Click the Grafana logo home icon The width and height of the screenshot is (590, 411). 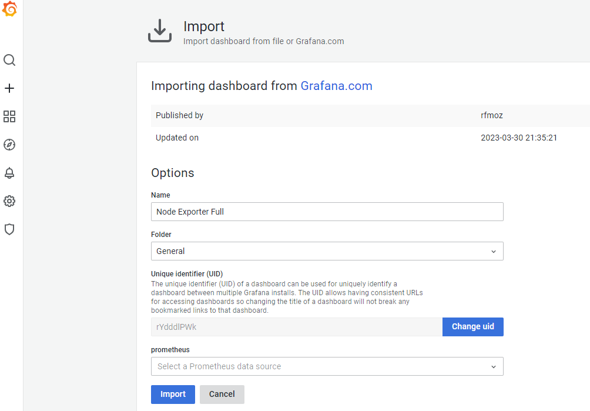coord(9,9)
